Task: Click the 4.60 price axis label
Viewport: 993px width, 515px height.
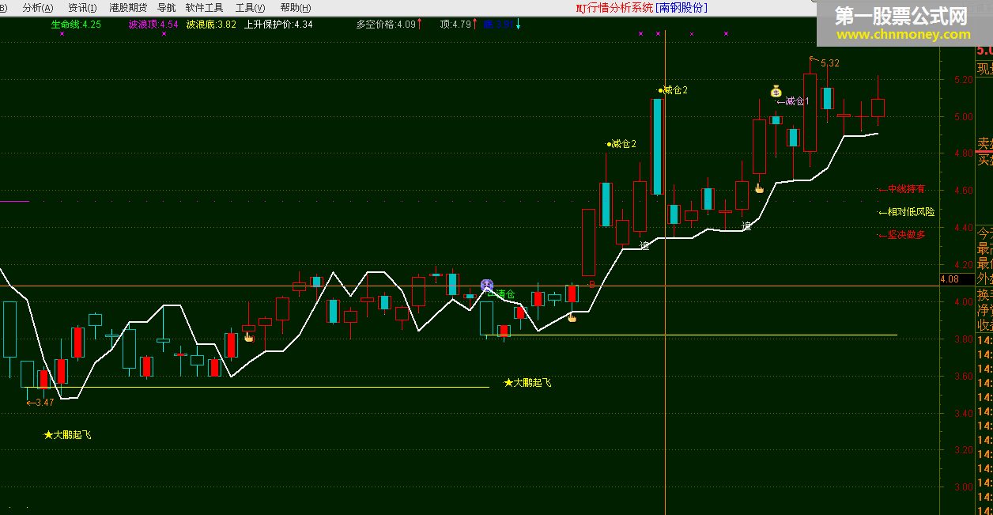Action: (963, 191)
